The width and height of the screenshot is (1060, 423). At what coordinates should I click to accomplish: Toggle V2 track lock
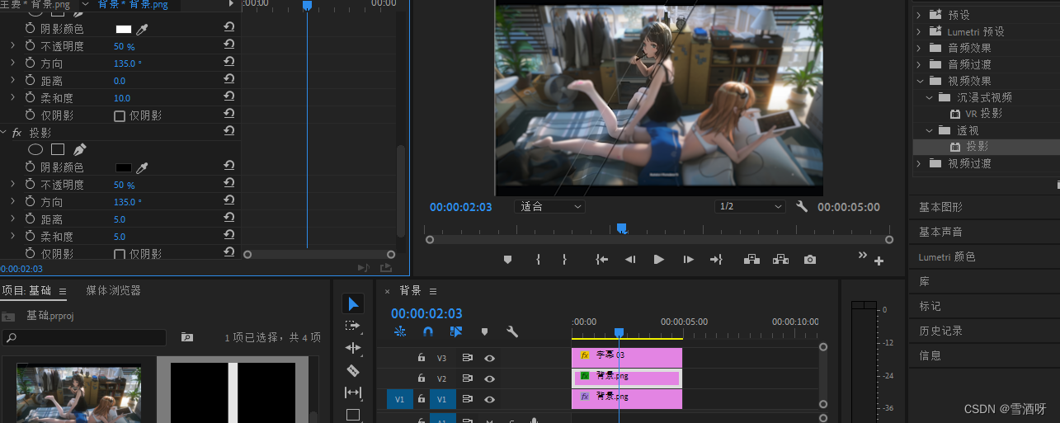pyautogui.click(x=421, y=378)
